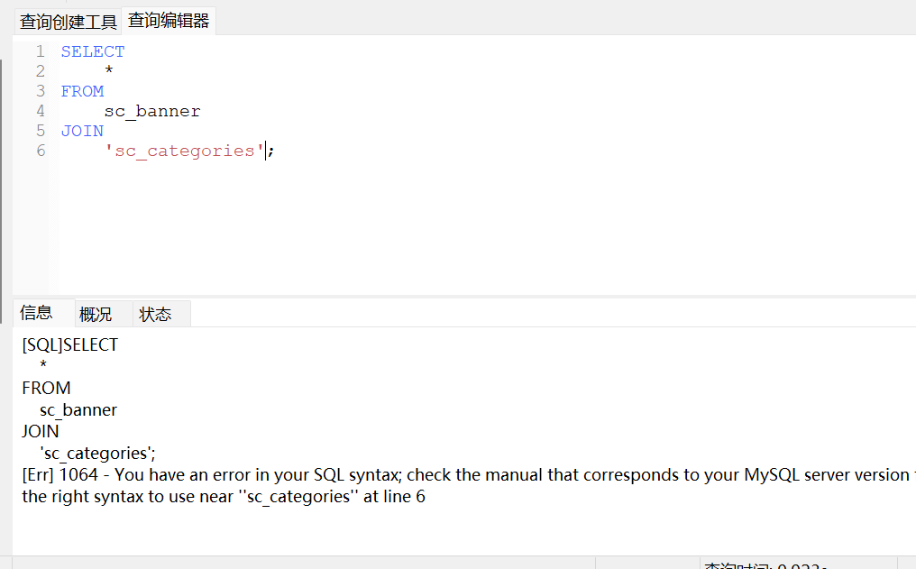Click 'sc_categories'; in the message output
This screenshot has height=569, width=916.
tap(97, 453)
